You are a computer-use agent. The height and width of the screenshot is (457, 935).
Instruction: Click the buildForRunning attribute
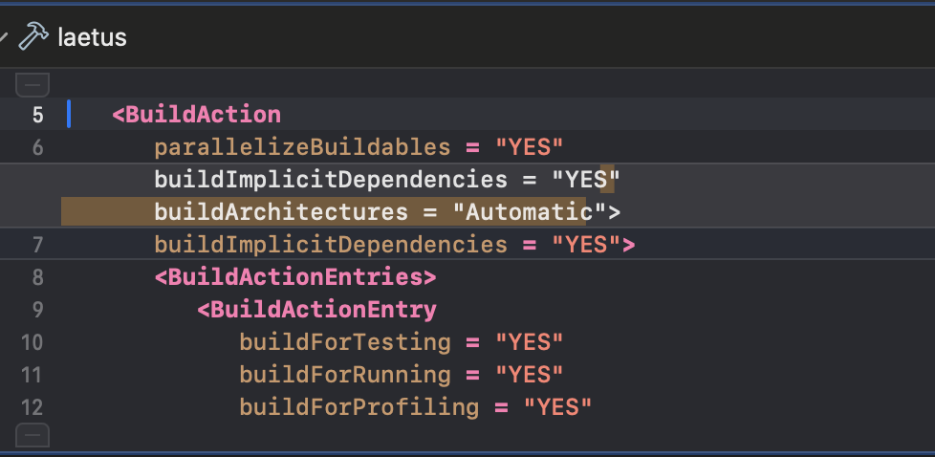[x=345, y=375]
